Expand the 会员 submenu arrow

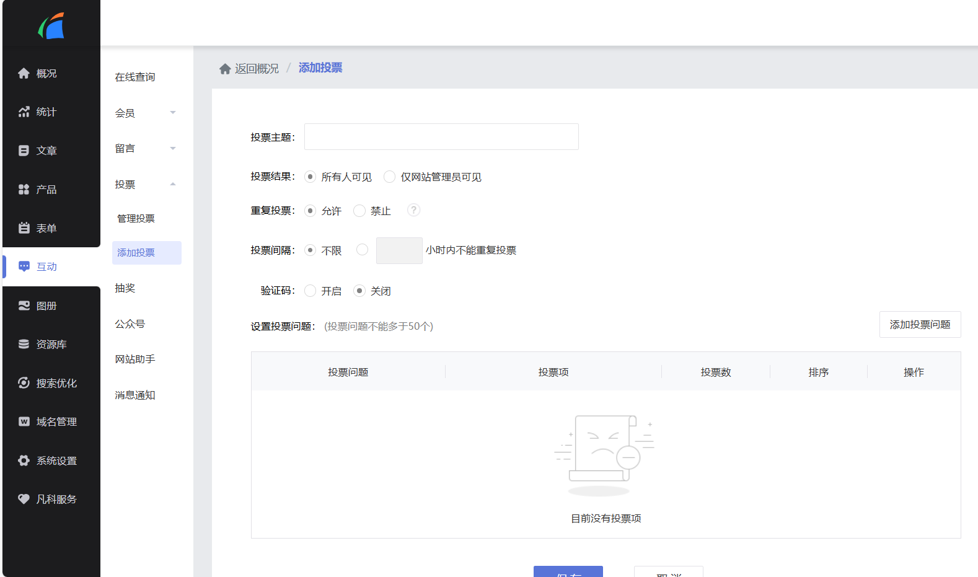pos(173,113)
